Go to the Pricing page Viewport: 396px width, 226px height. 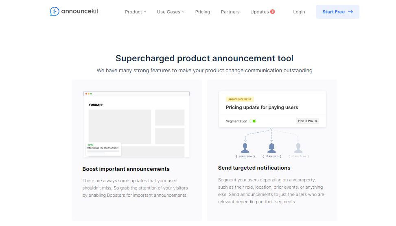coord(203,12)
